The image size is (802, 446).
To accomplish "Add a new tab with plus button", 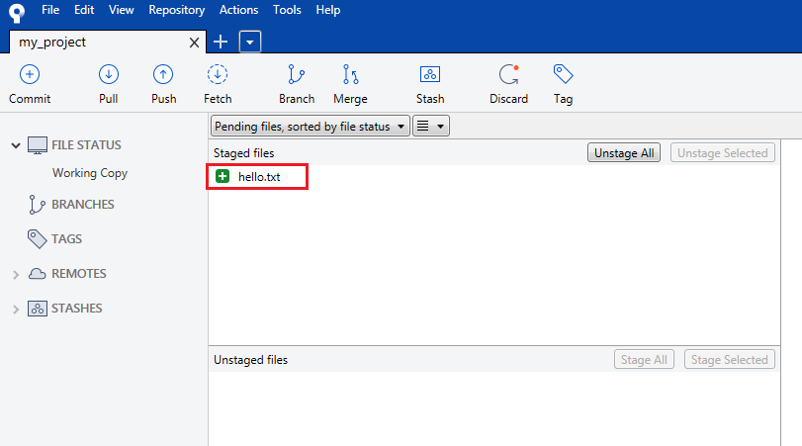I will click(x=221, y=42).
